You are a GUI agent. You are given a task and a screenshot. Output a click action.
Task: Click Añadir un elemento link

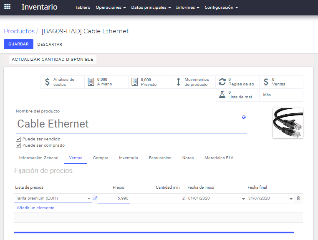coord(35,208)
